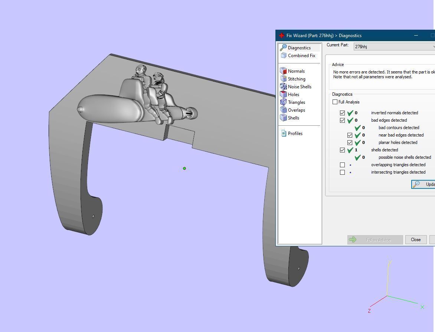Click 'bad contours detected' text

click(399, 128)
